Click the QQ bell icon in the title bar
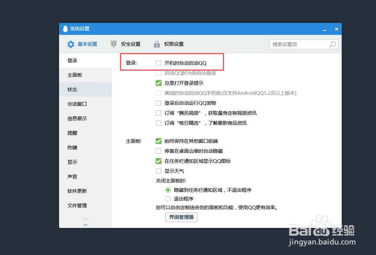This screenshot has height=255, width=376. [65, 29]
